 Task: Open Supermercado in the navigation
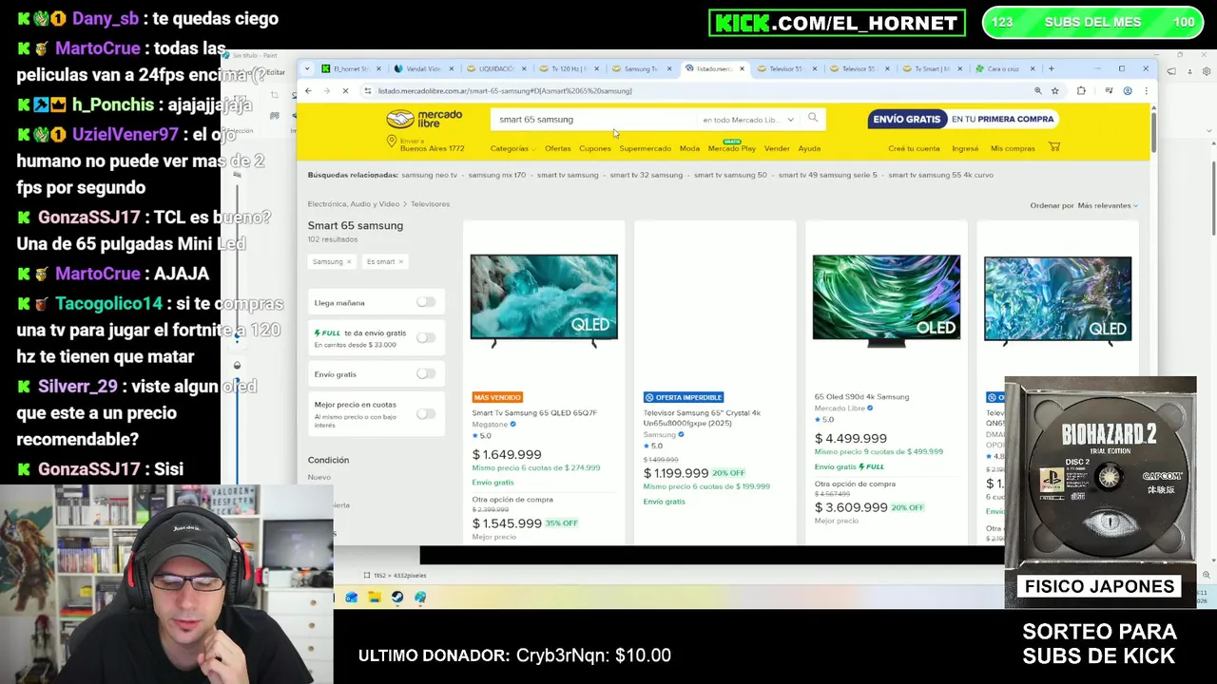tap(645, 148)
